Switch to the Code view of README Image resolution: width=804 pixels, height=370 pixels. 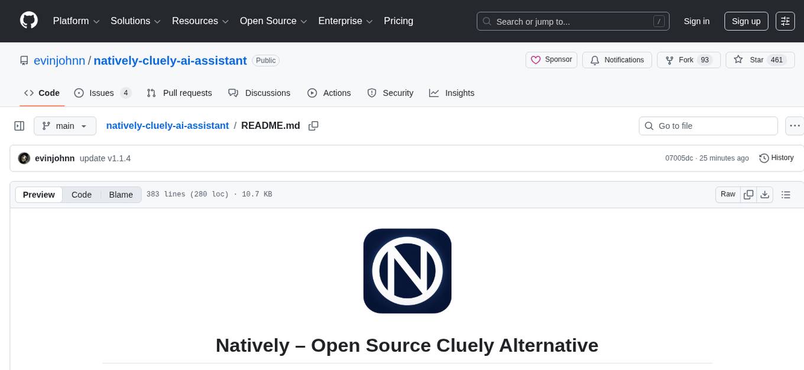(81, 194)
